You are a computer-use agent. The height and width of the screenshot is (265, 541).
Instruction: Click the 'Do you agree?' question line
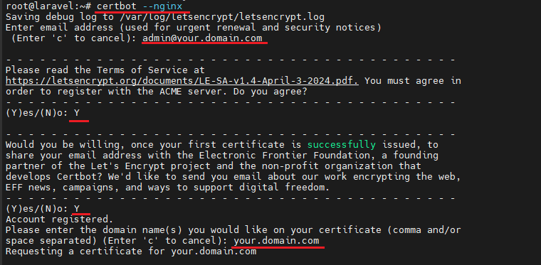coord(157,92)
